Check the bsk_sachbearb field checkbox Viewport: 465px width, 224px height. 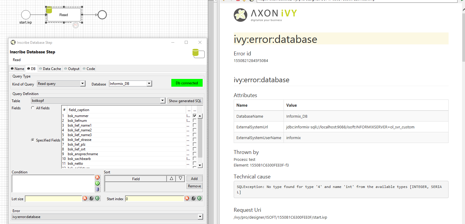(195, 158)
